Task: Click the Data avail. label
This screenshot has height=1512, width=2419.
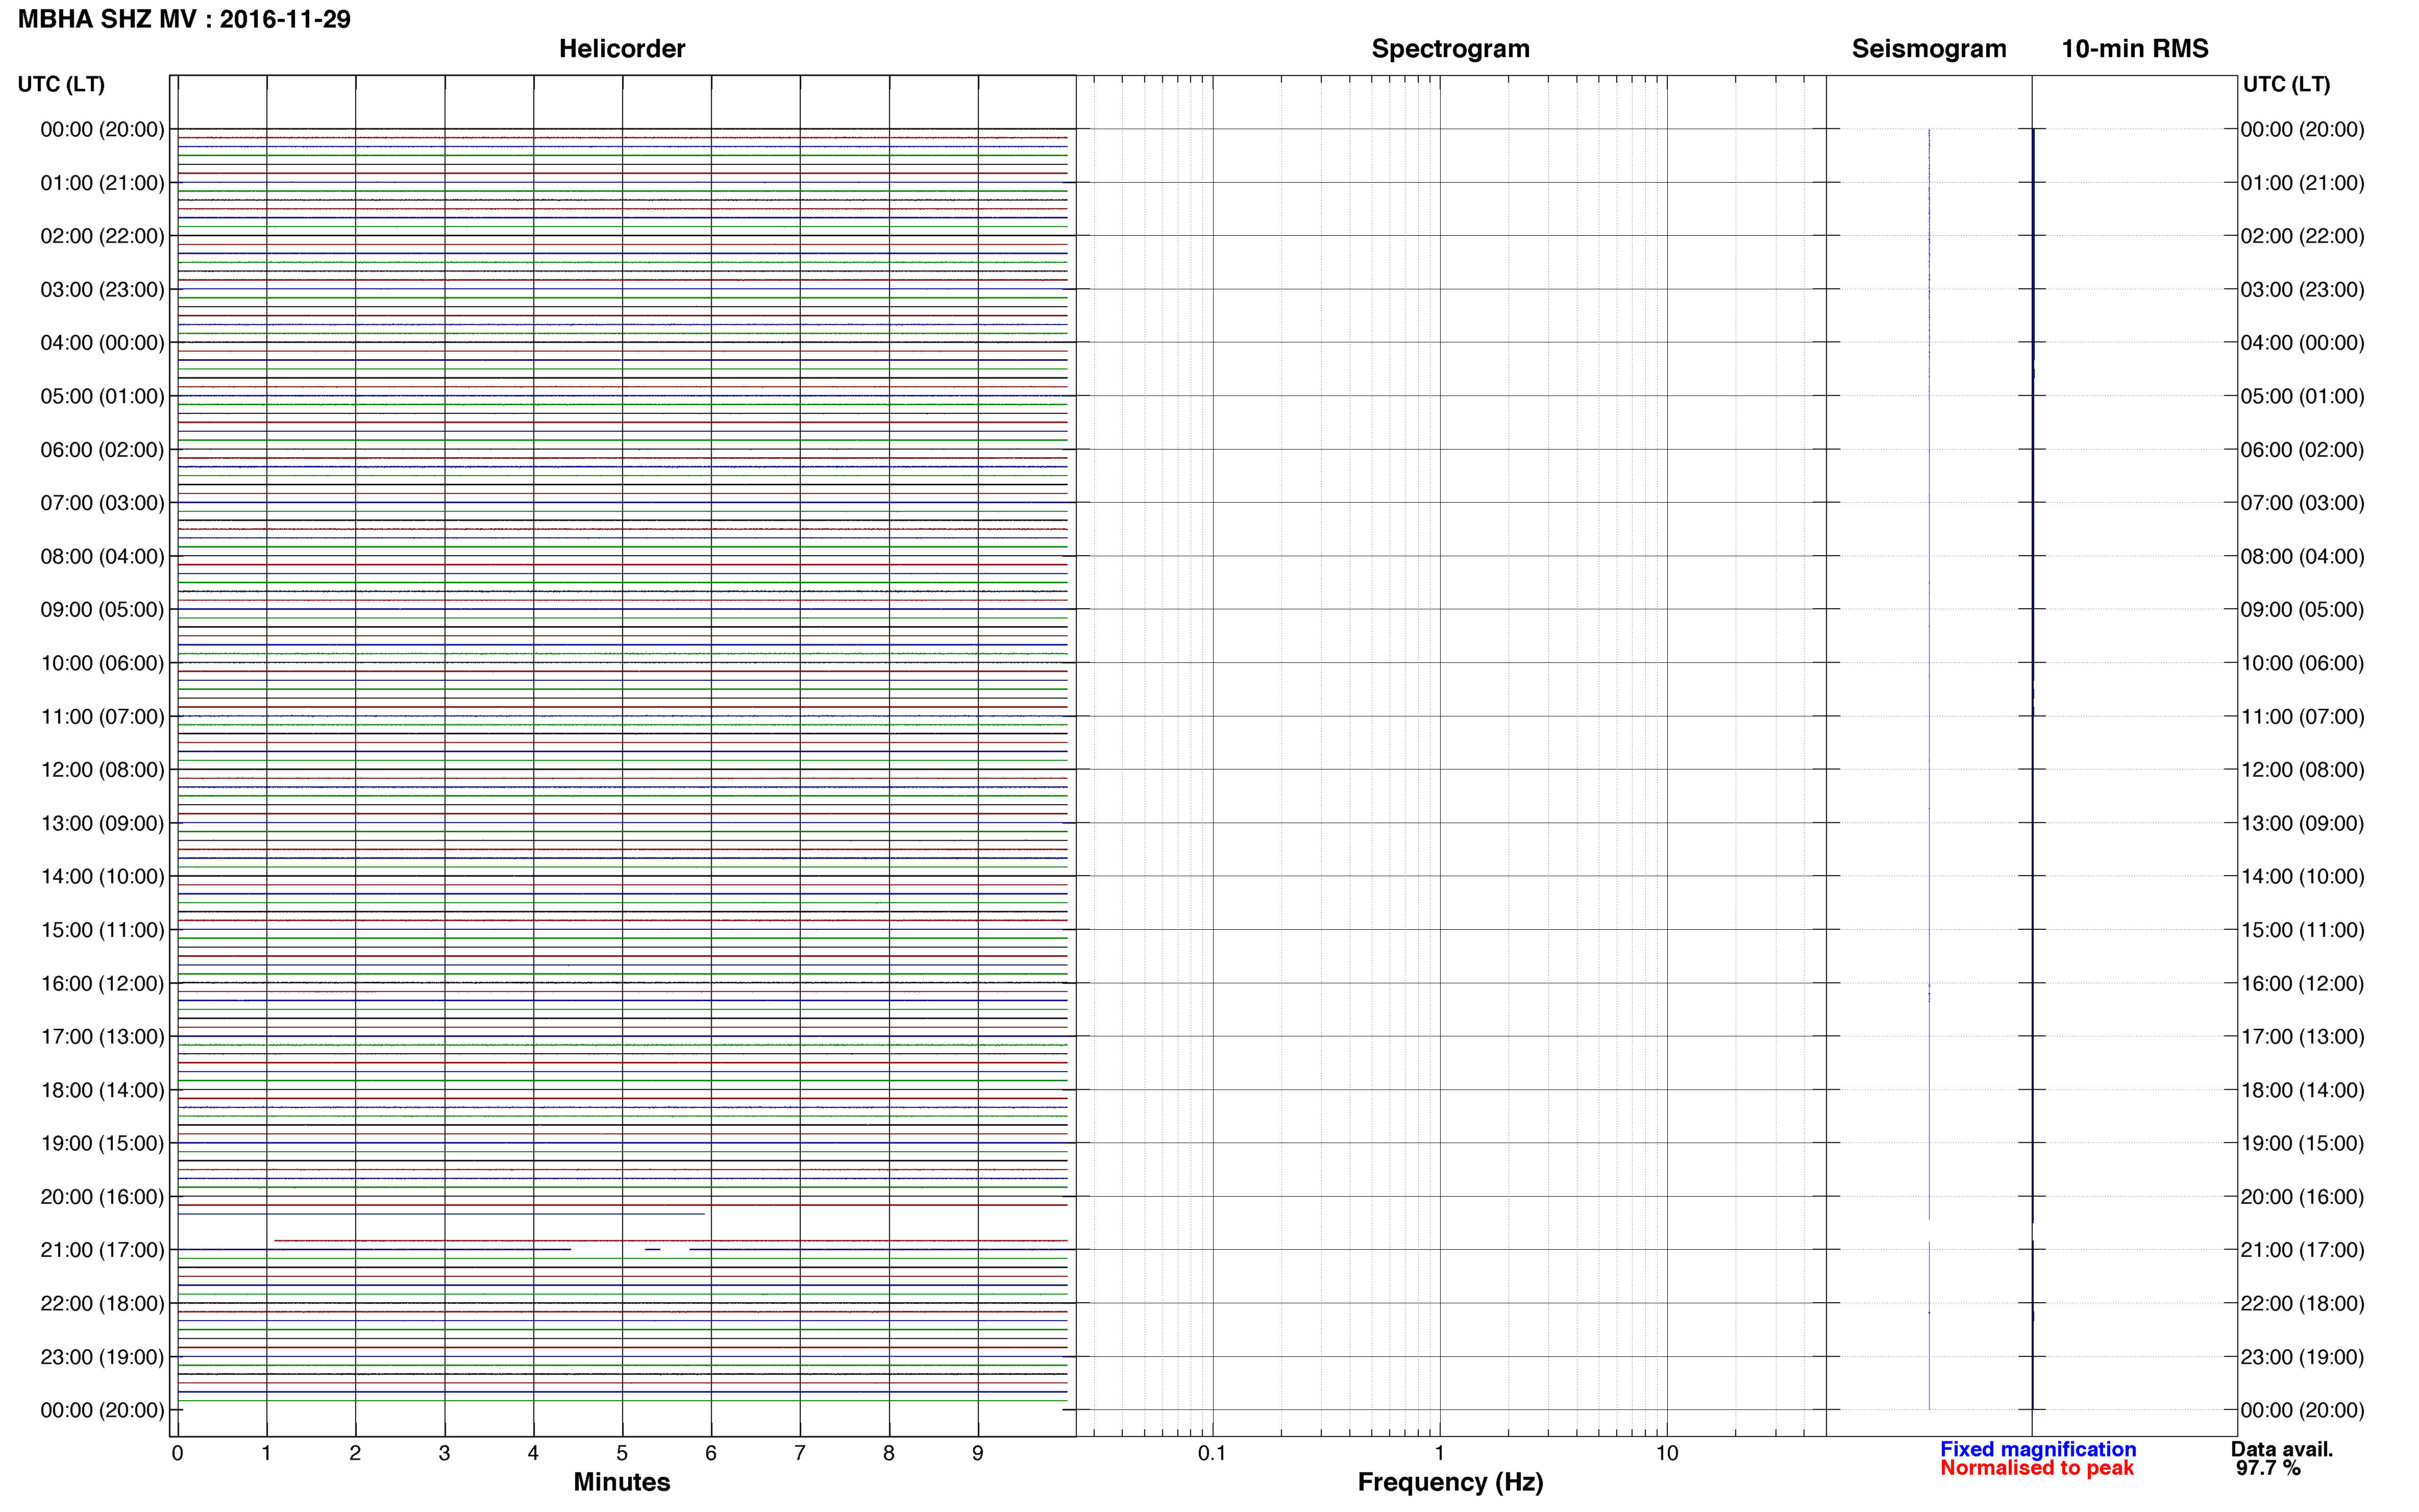Action: [x=2282, y=1449]
